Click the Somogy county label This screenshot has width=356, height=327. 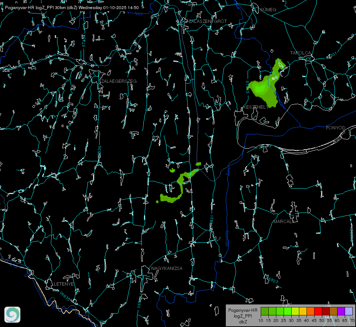[227, 238]
